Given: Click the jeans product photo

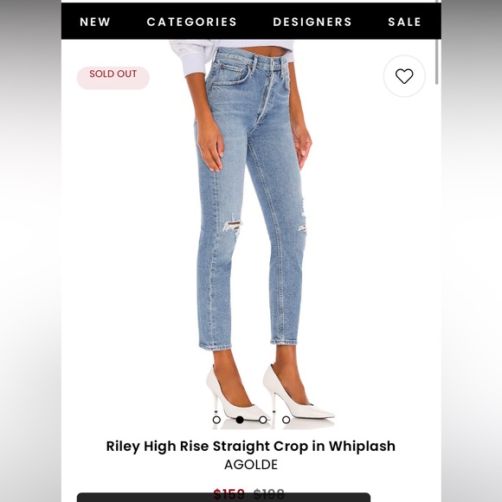Looking at the screenshot, I should click(x=251, y=230).
